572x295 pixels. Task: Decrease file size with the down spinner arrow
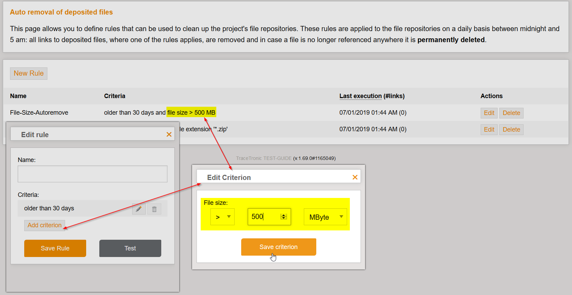(284, 218)
